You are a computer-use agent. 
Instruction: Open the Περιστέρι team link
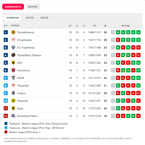[x=23, y=86]
